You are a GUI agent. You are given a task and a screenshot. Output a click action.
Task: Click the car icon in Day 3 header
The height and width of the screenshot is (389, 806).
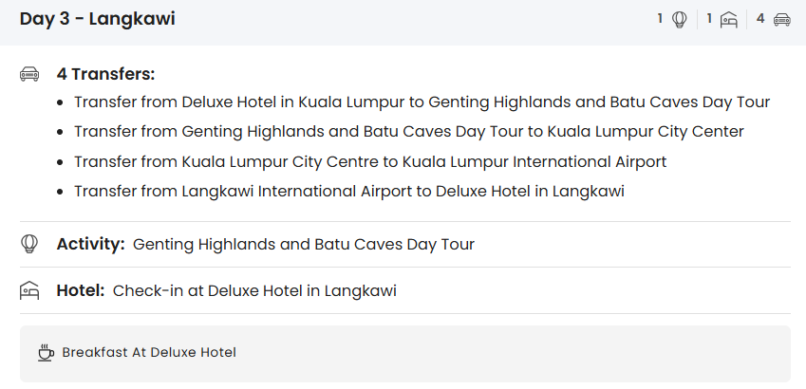click(x=782, y=19)
